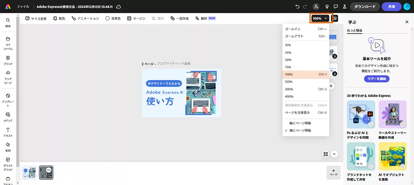Open ブランド in the sidebar
Viewport: 414px width, 185px height.
click(8, 61)
